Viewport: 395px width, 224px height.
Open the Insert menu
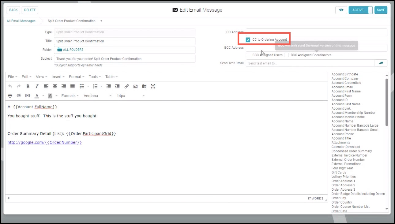[x=58, y=77]
